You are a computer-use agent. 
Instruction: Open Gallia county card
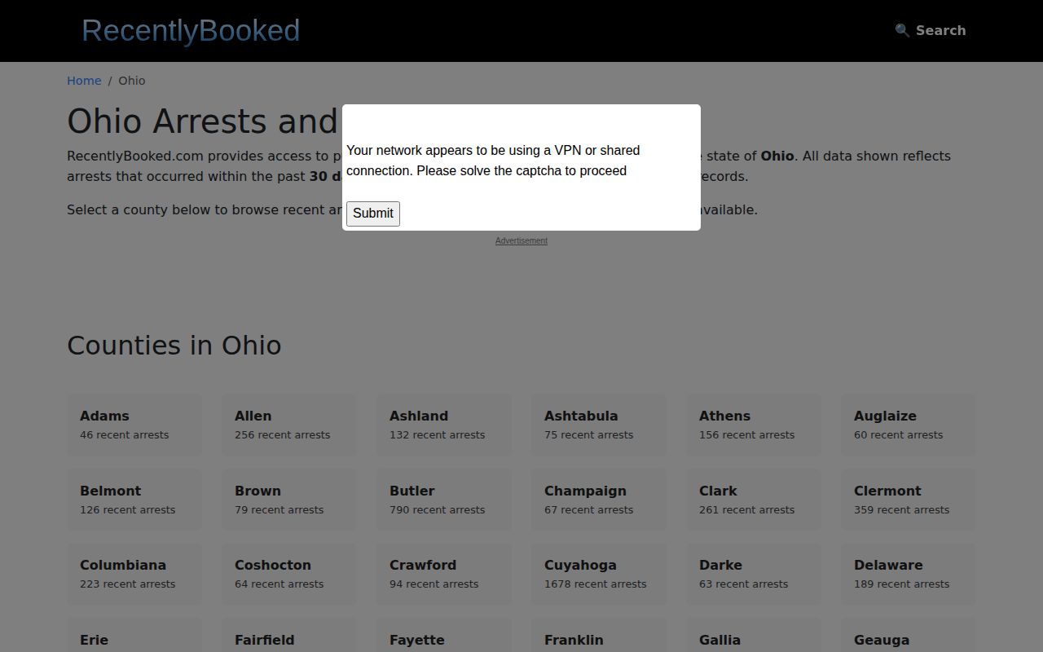[754, 636]
